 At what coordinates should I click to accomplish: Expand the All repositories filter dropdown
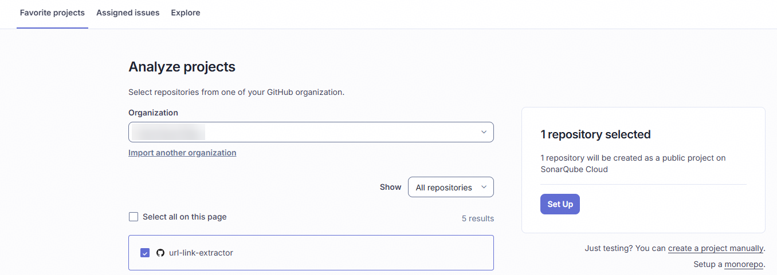(x=451, y=187)
